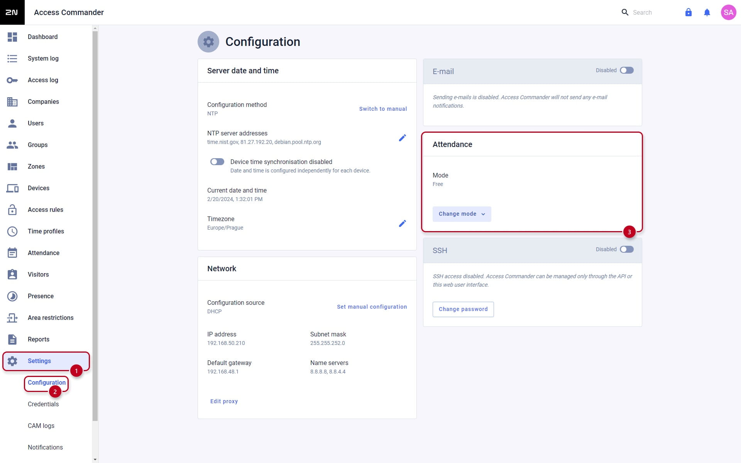Select Time profiles in sidebar
Viewport: 741px width, 463px height.
click(46, 231)
